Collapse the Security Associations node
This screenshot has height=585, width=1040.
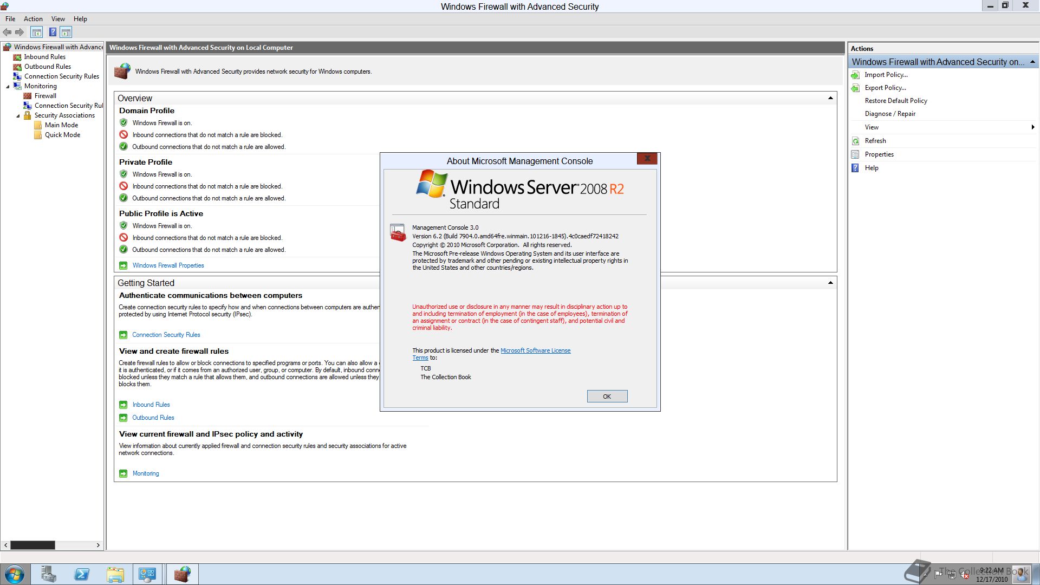pyautogui.click(x=18, y=116)
